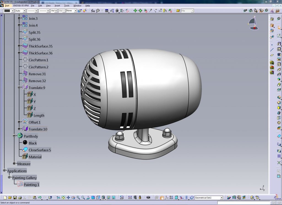Click the Design Table icon
This screenshot has height=205, width=282.
107,11
